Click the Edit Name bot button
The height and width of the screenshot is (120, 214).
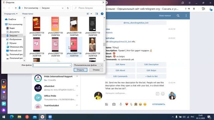pos(120,64)
